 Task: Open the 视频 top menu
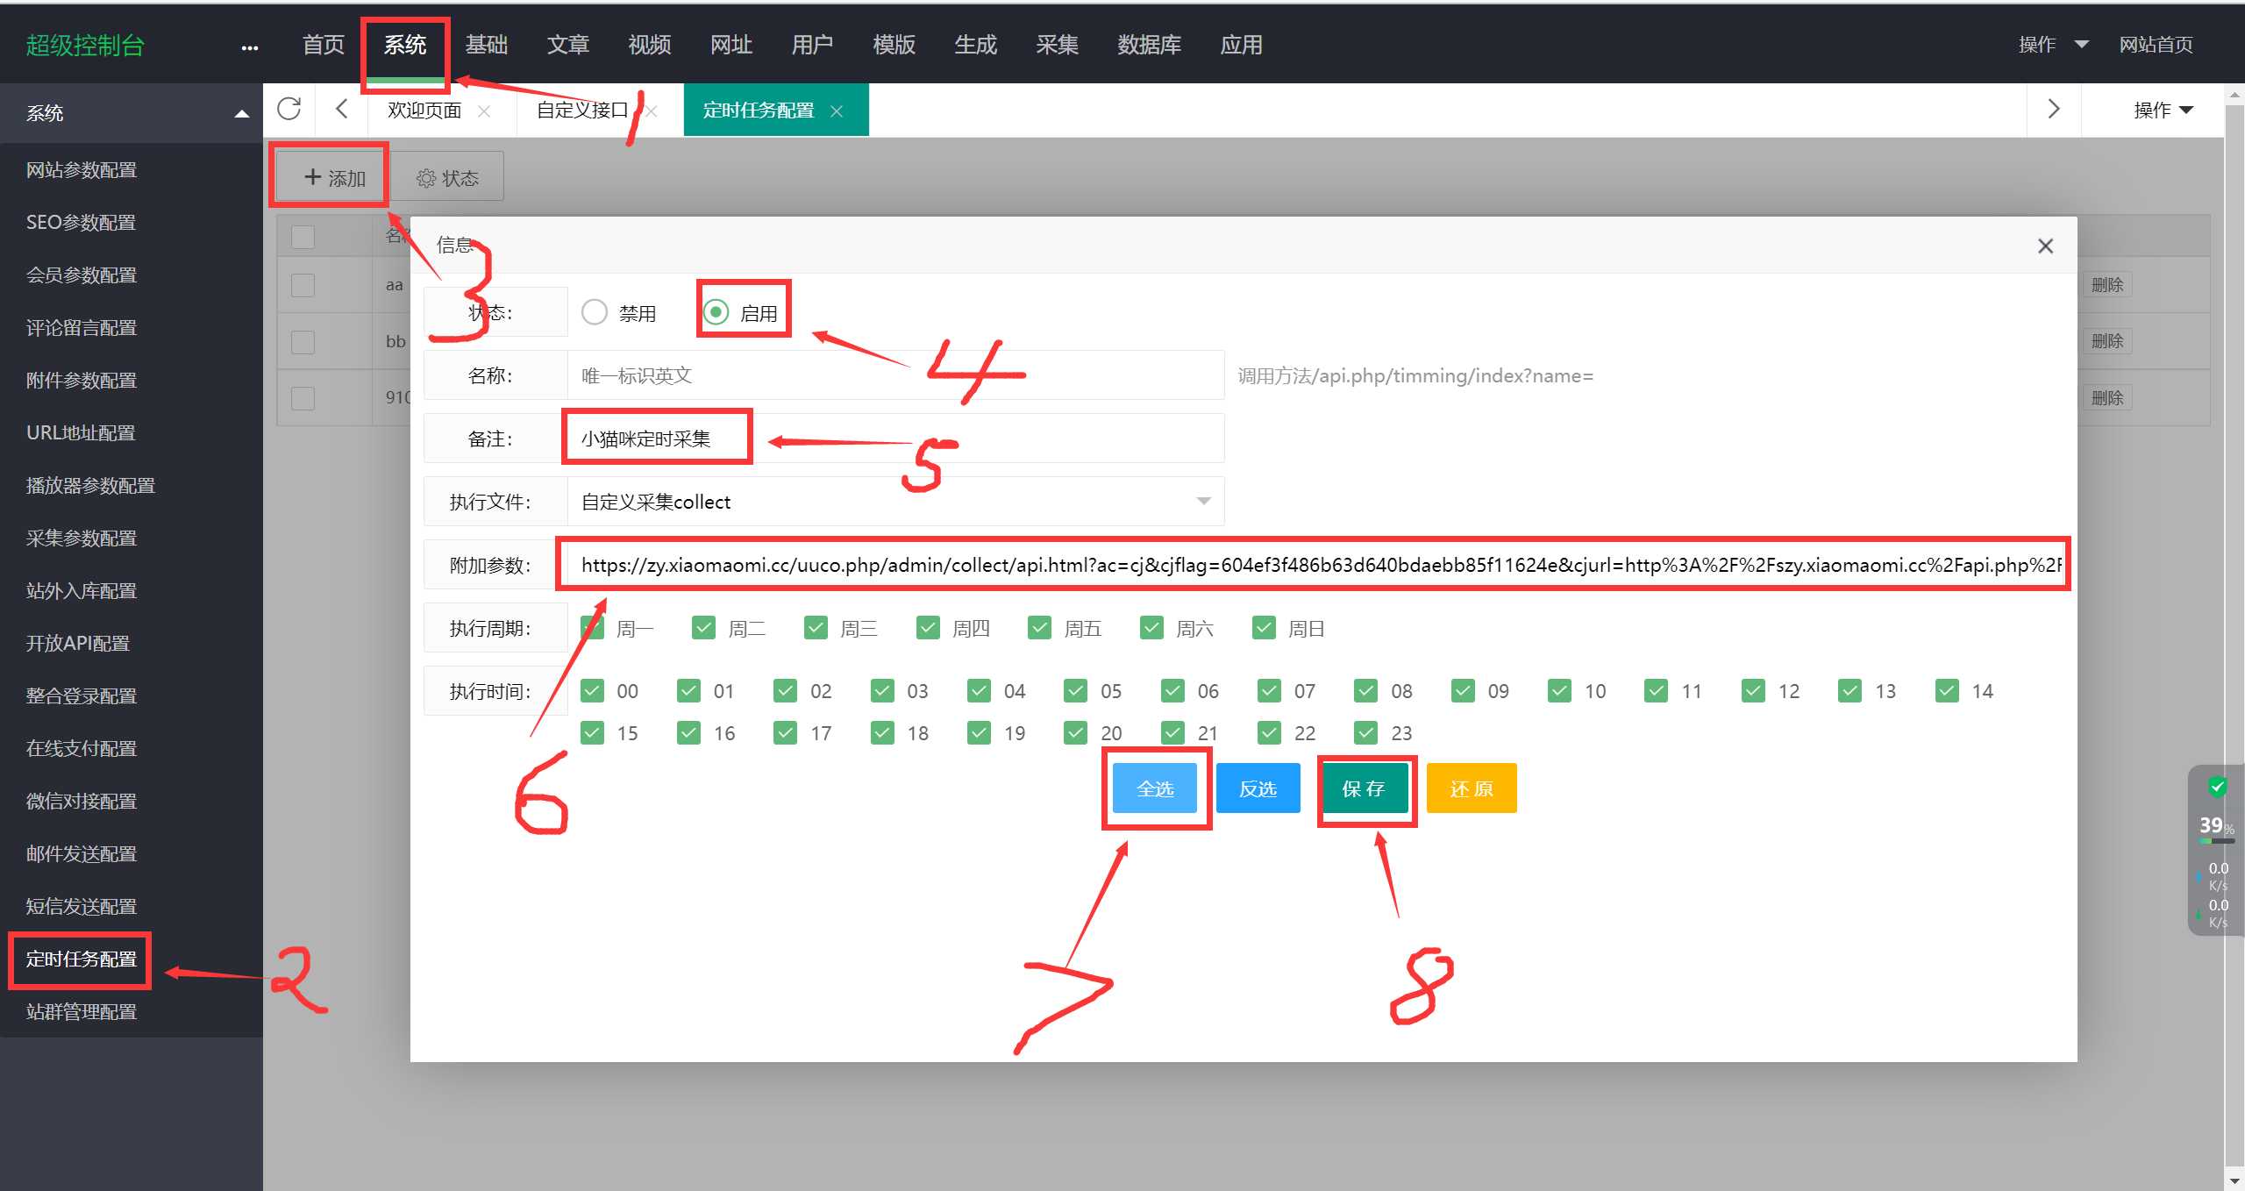(x=650, y=45)
